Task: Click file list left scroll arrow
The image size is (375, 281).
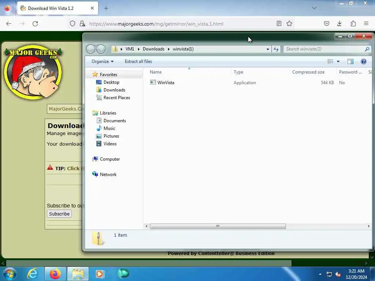Action: [146, 226]
